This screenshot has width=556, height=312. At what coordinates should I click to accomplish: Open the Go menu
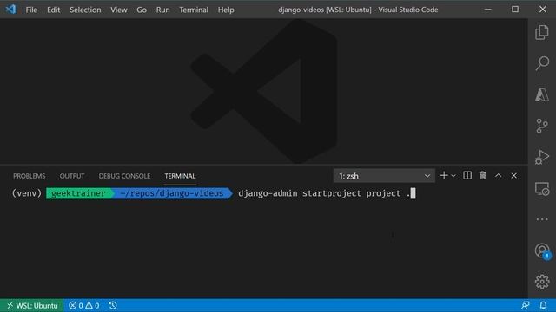(x=142, y=10)
